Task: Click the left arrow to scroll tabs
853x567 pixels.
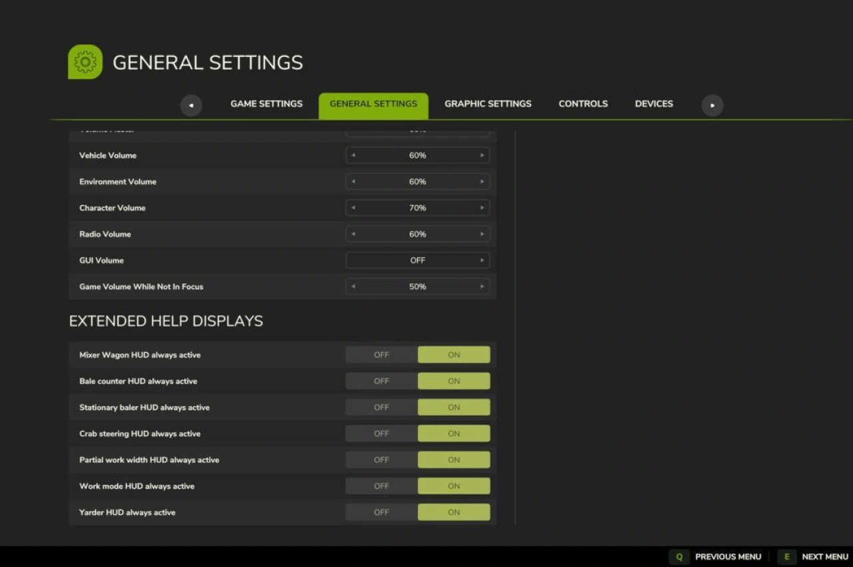Action: [191, 105]
